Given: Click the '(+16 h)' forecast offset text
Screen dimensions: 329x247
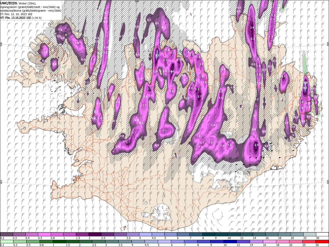Looking at the screenshot, I should (x=37, y=18).
